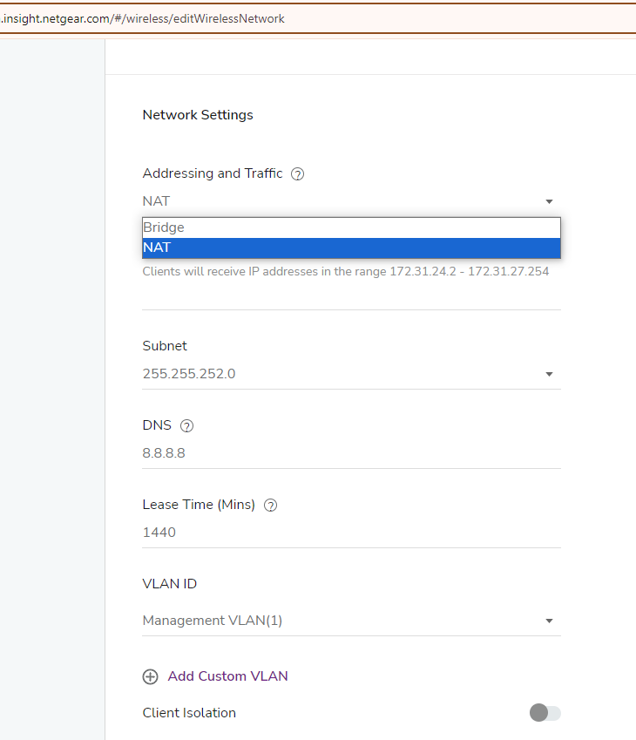Select NAT option in dropdown list

coord(351,248)
